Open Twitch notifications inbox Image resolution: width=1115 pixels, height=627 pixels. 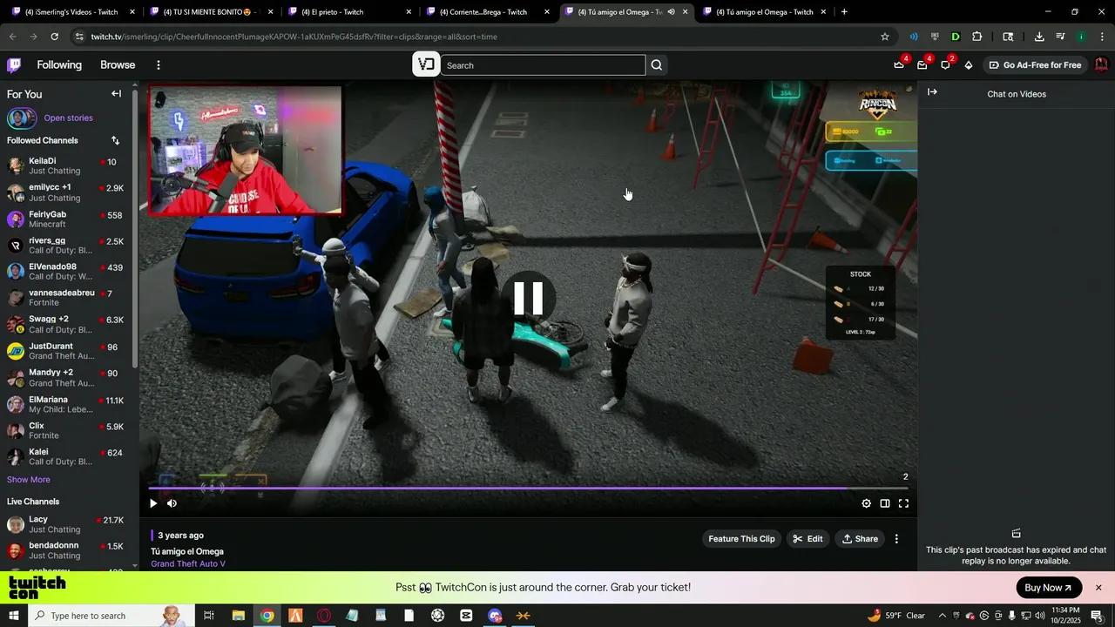click(x=922, y=65)
